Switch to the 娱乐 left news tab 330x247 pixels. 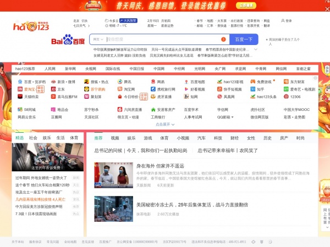(x=47, y=138)
